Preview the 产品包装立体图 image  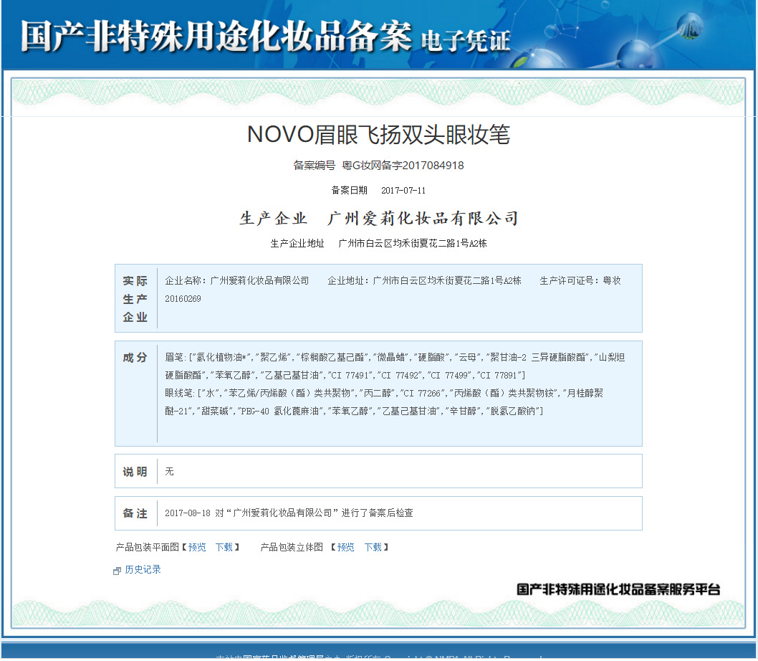(x=345, y=547)
